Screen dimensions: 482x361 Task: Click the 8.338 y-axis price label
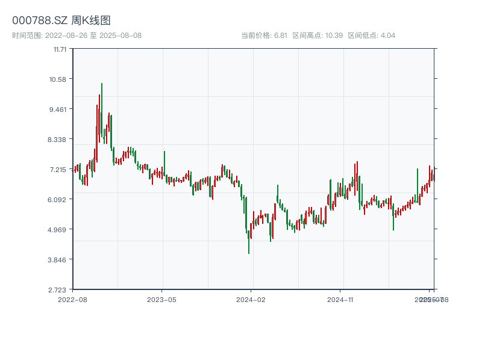[59, 140]
